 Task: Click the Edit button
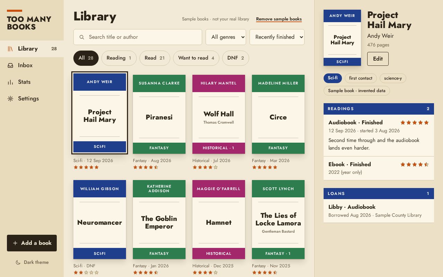click(378, 59)
